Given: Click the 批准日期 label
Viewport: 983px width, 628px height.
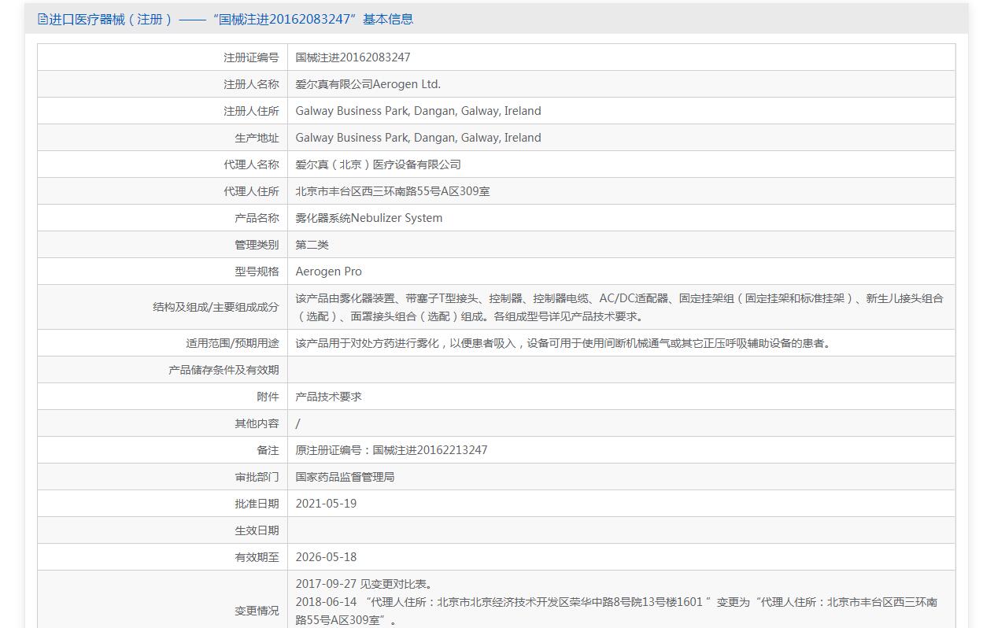Looking at the screenshot, I should (x=257, y=504).
